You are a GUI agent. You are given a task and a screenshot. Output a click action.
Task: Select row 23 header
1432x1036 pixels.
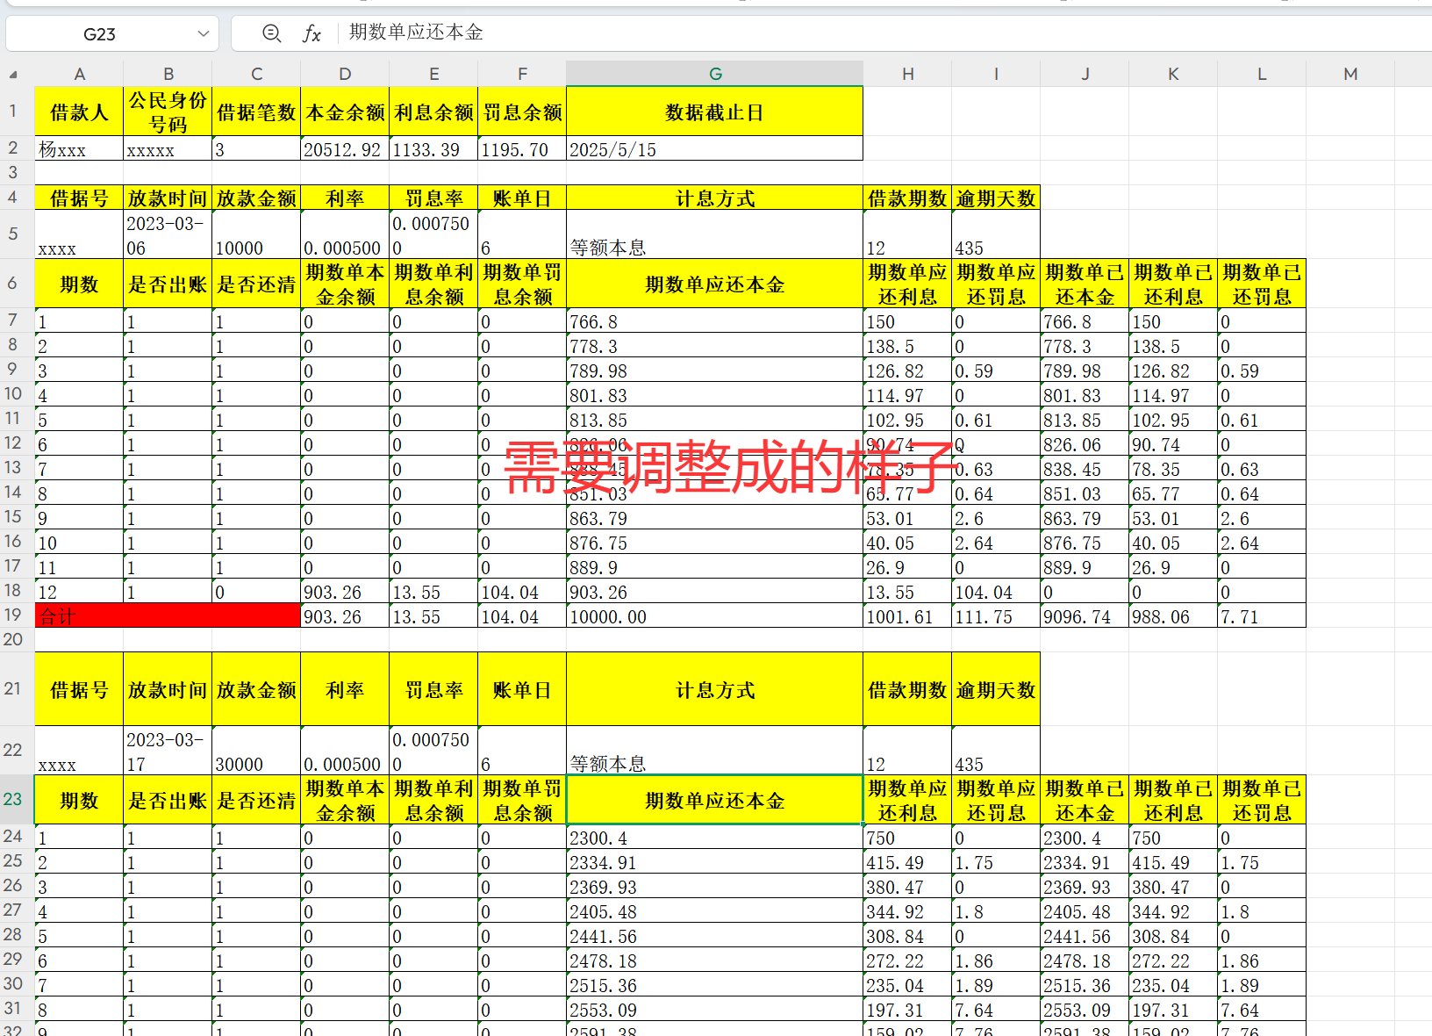[13, 799]
